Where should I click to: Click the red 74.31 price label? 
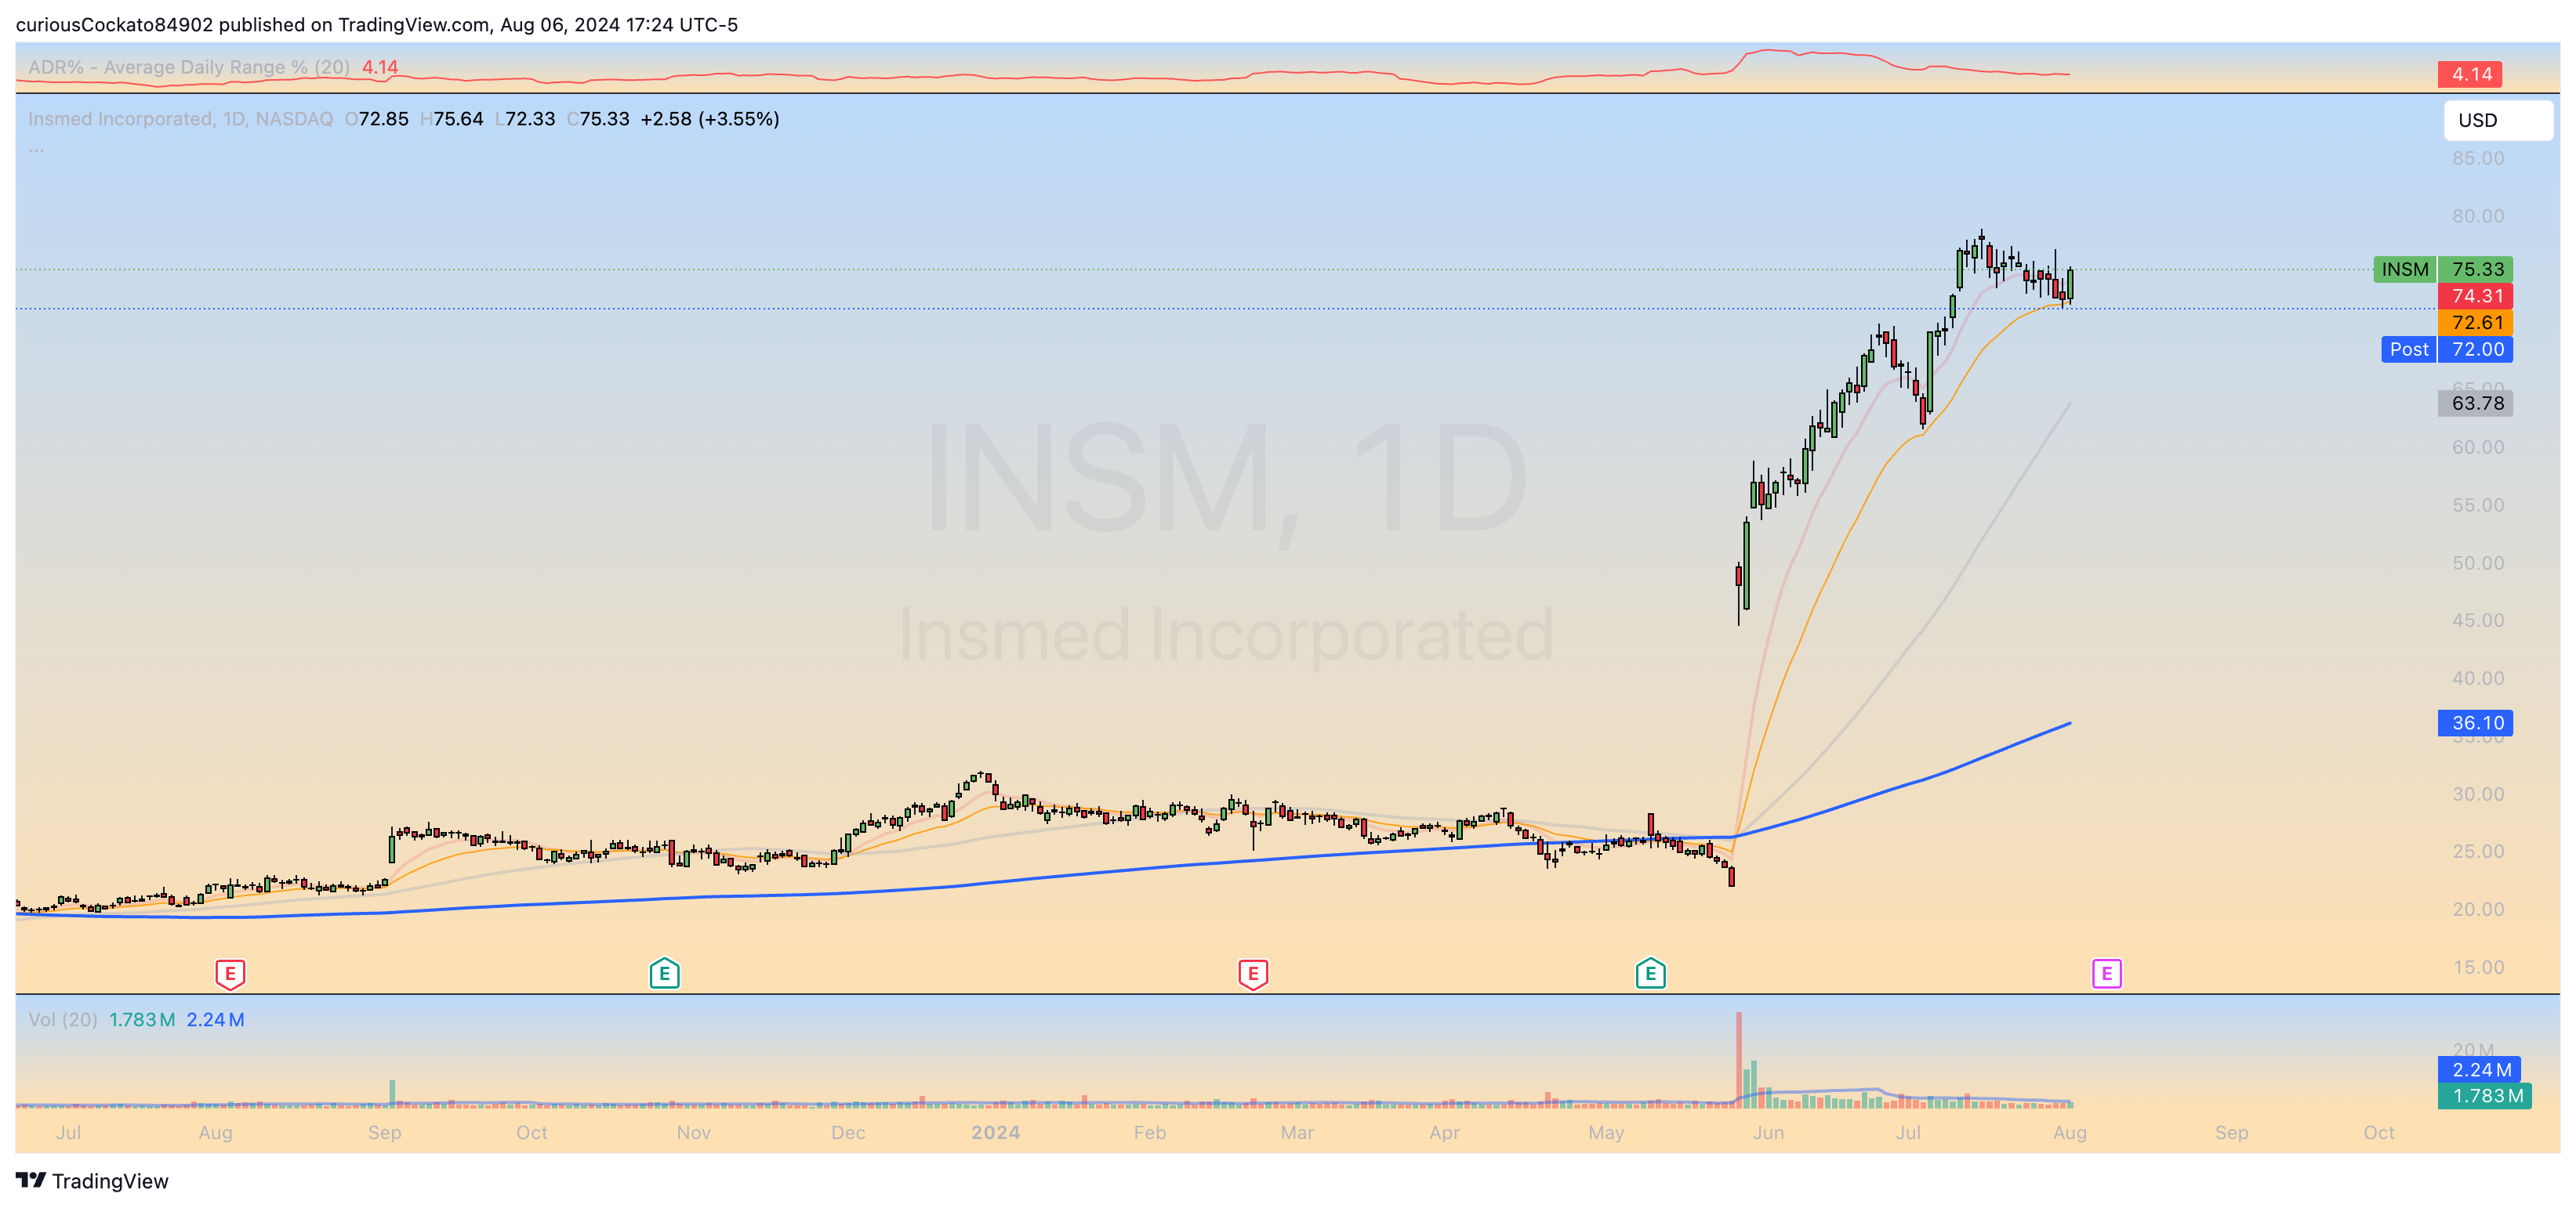click(2476, 296)
